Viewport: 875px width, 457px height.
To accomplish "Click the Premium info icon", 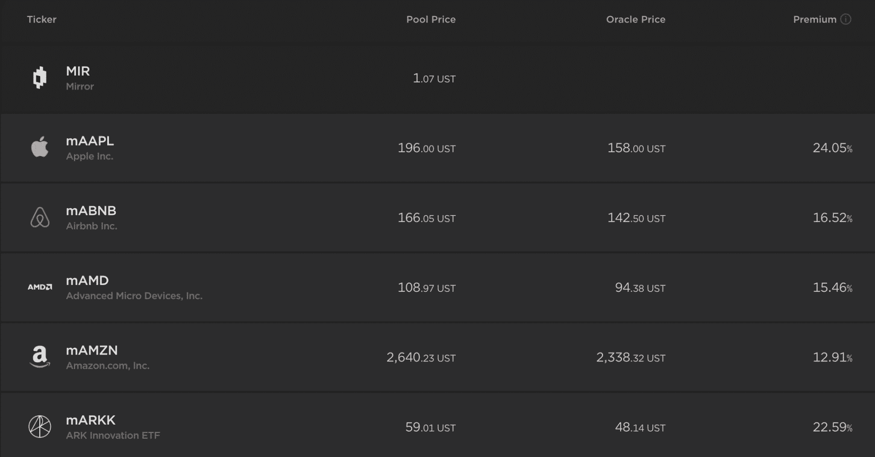I will (x=846, y=19).
